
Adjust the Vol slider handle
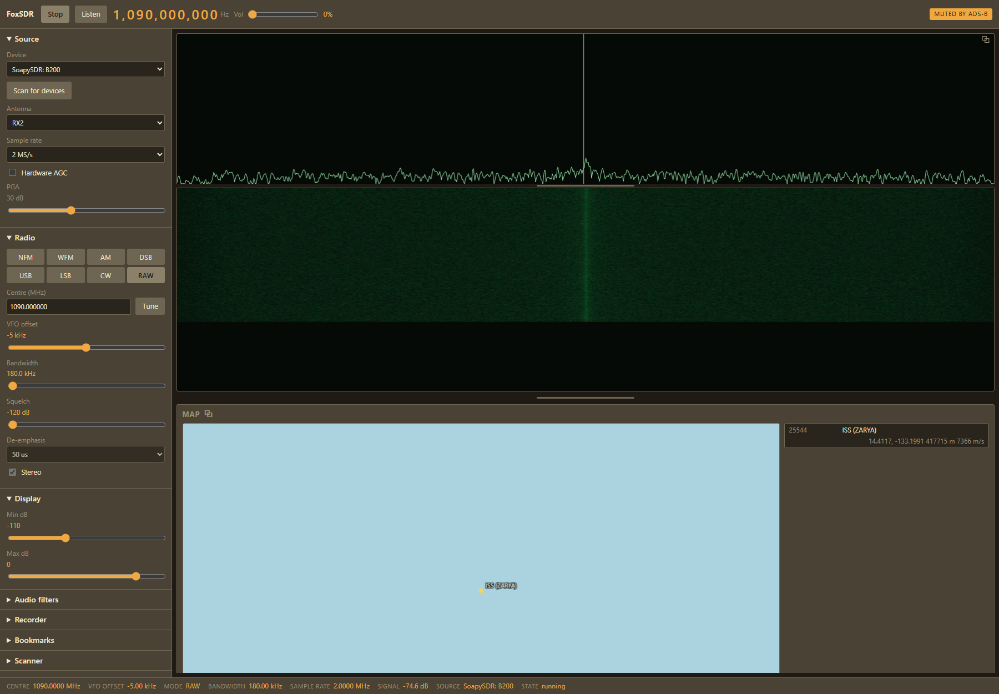point(253,14)
